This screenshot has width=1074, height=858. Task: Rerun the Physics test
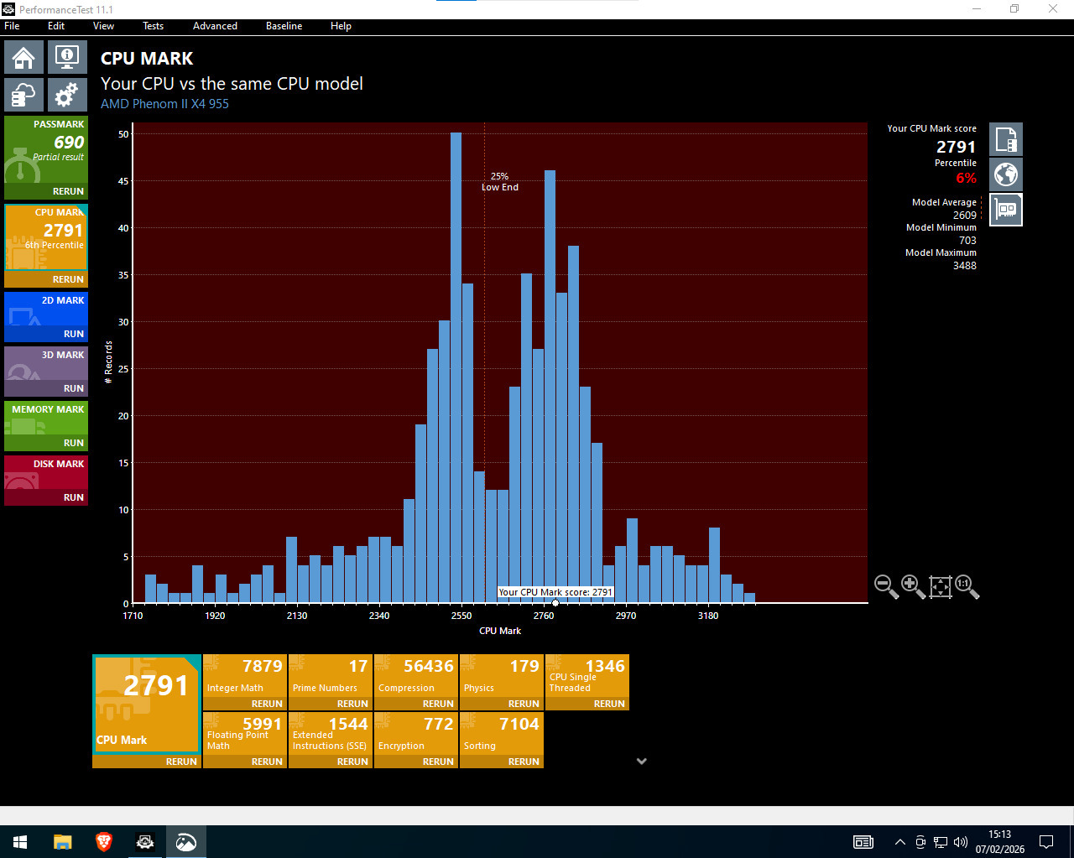[x=524, y=704]
